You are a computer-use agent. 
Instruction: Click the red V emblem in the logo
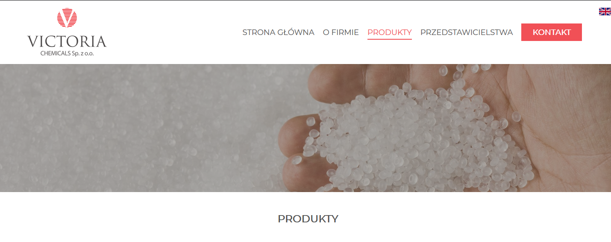(x=67, y=18)
